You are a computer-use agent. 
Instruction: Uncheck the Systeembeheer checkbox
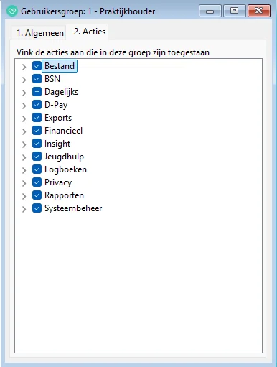tap(37, 208)
